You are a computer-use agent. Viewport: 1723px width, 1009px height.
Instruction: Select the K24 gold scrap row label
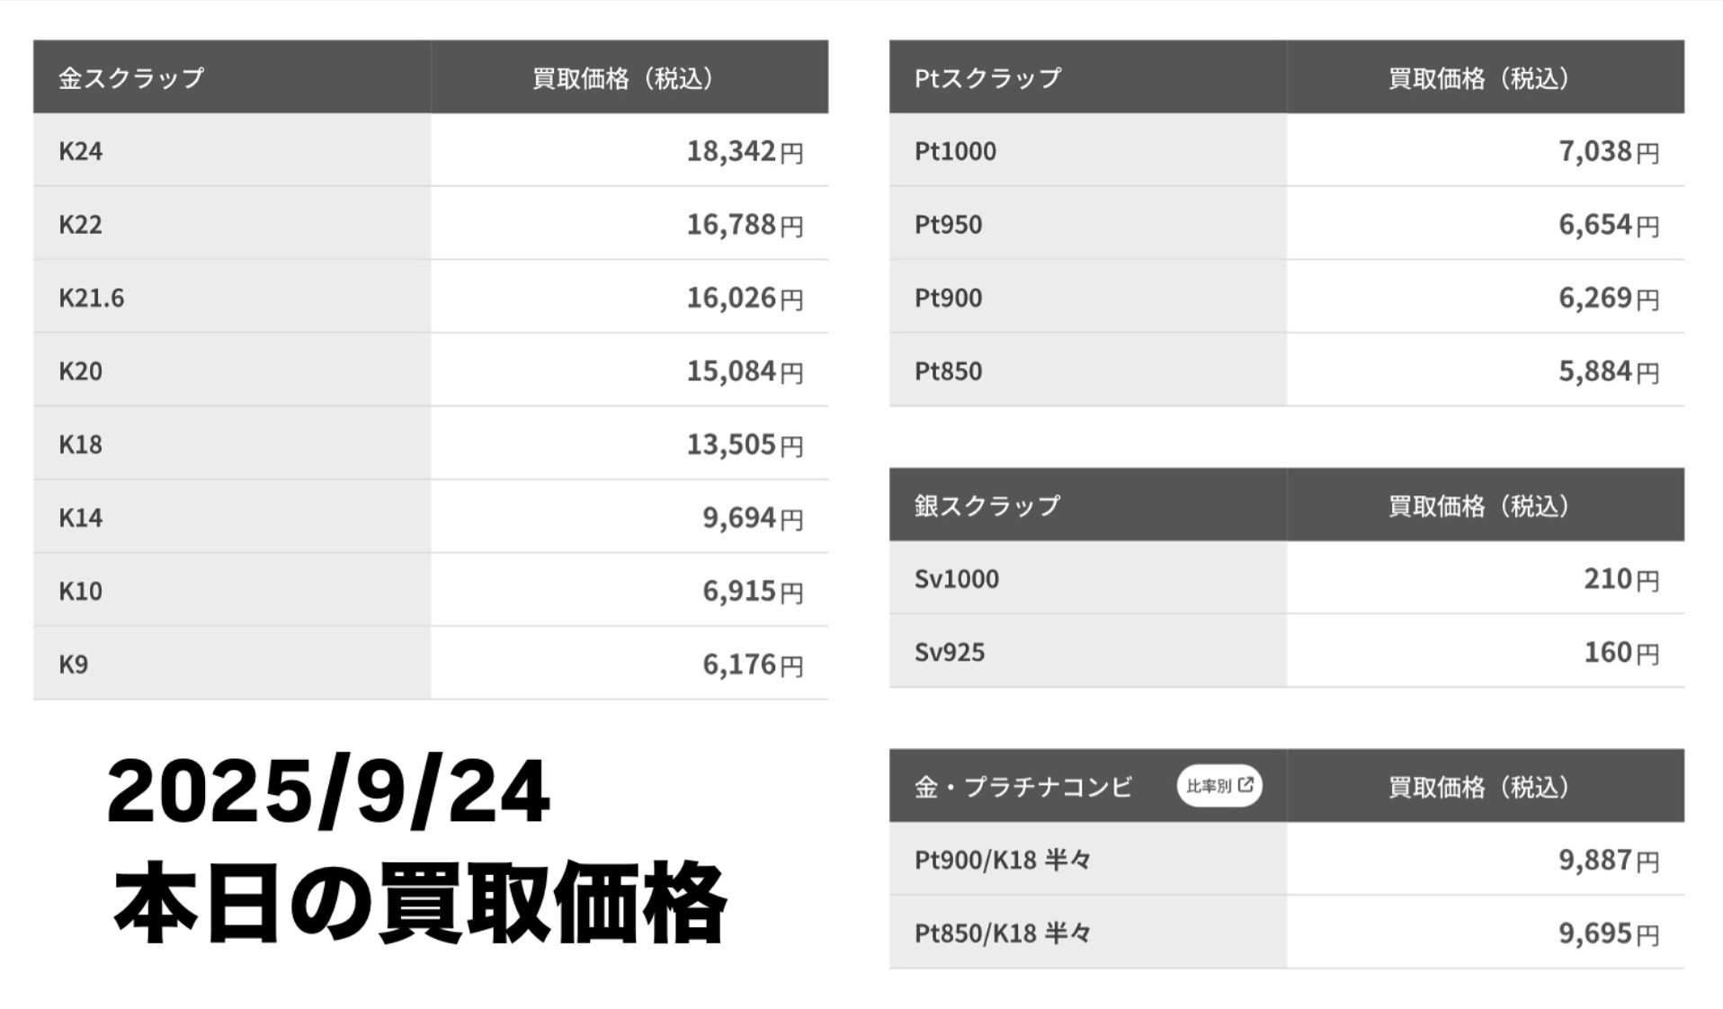click(81, 151)
